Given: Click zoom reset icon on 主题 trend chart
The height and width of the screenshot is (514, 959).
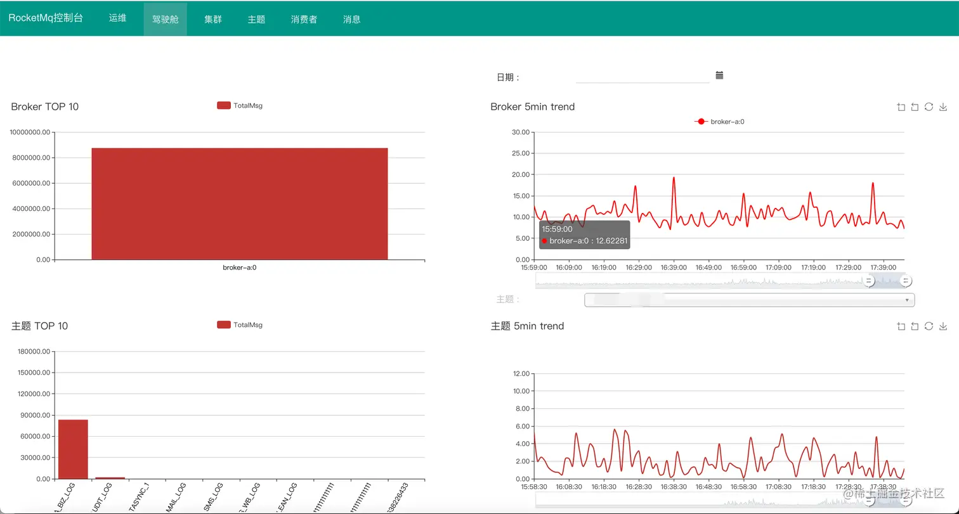Looking at the screenshot, I should (x=915, y=326).
